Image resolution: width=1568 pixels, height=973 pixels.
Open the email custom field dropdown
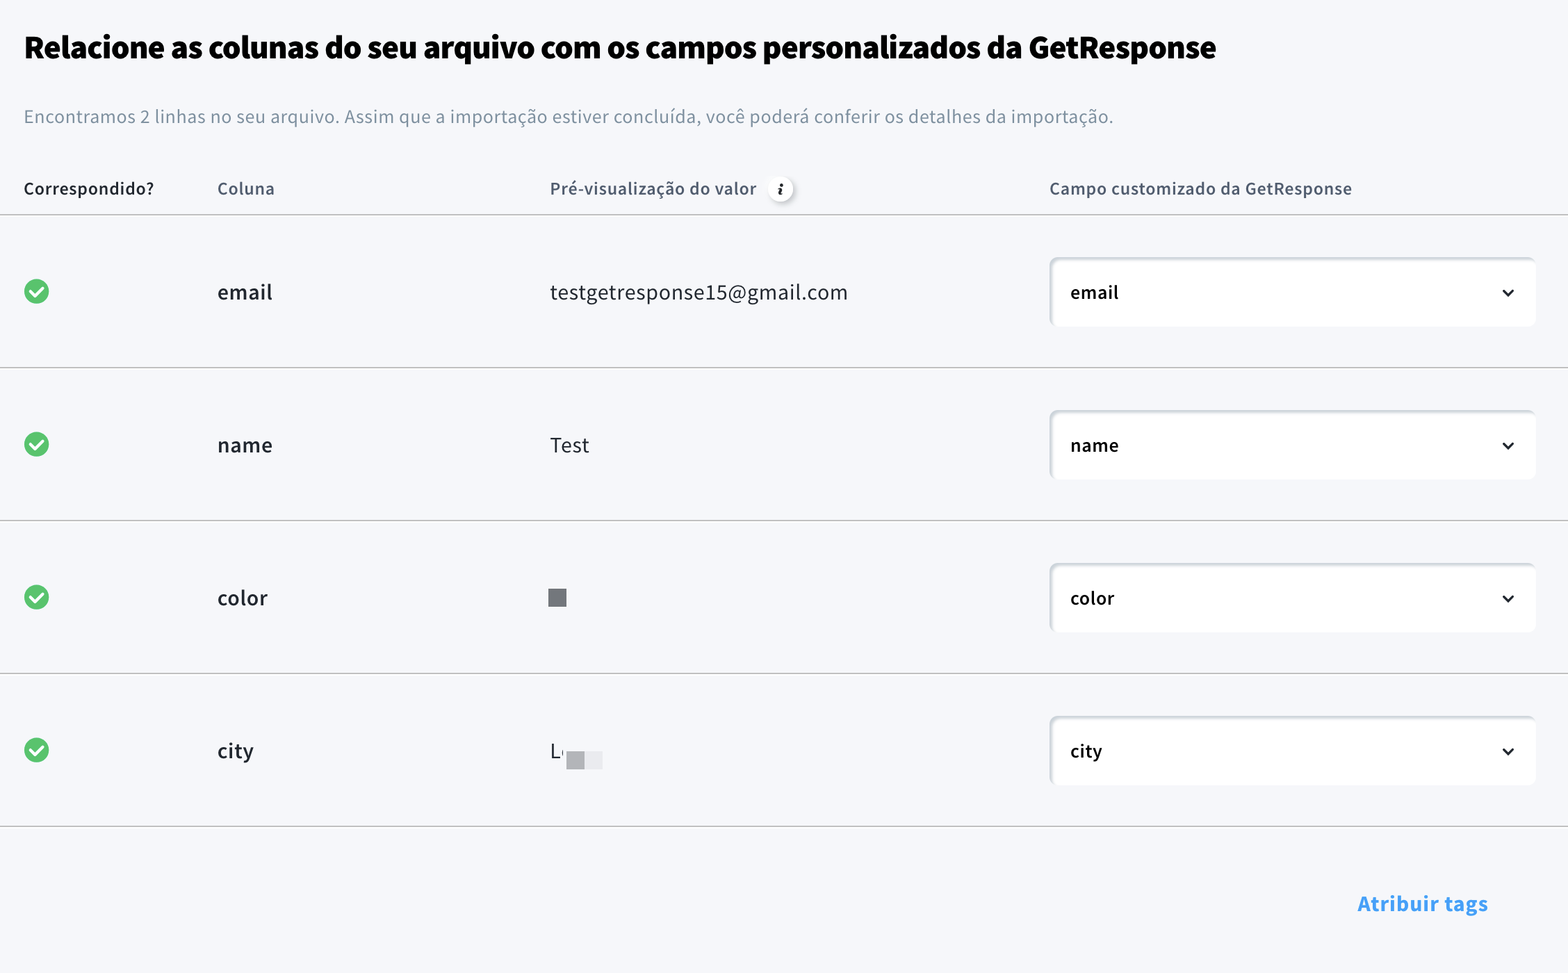pos(1293,293)
